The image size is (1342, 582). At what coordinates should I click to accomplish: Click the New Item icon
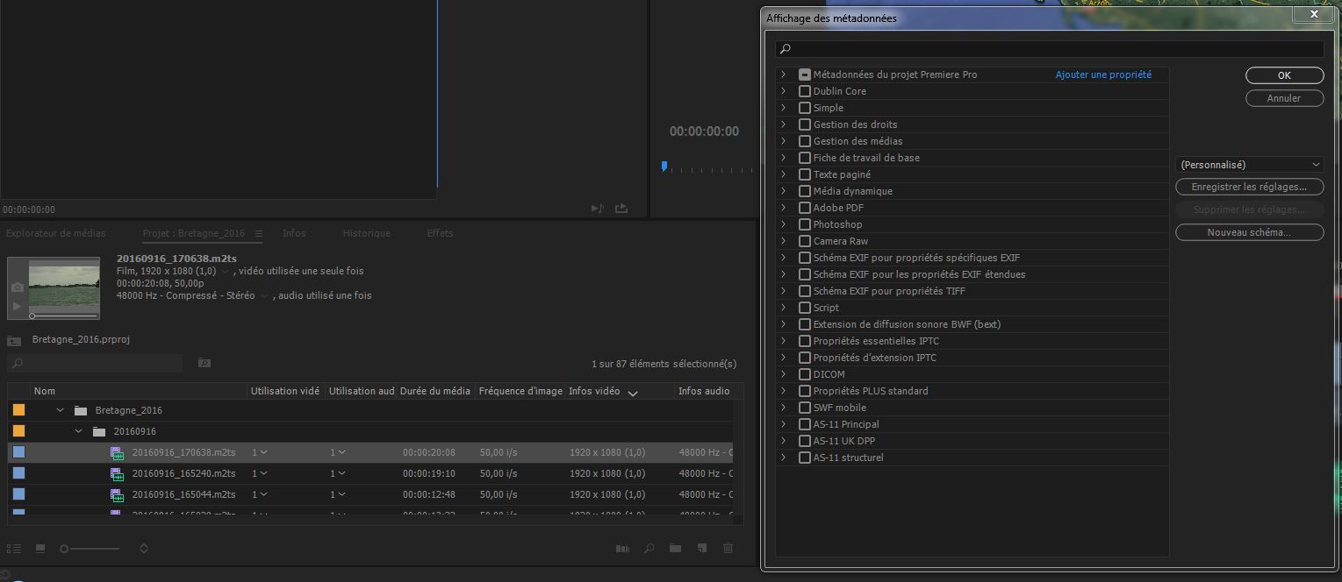click(701, 549)
